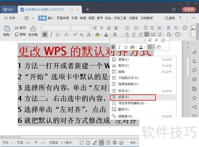Image resolution: width=199 pixels, height=147 pixels.
Task: Click the sort icon in ribbon
Action: (168, 28)
